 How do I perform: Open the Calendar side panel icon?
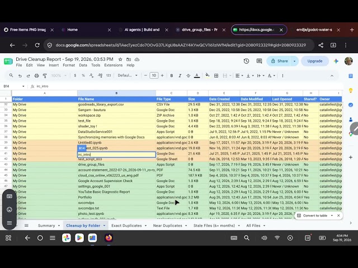pos(351,76)
